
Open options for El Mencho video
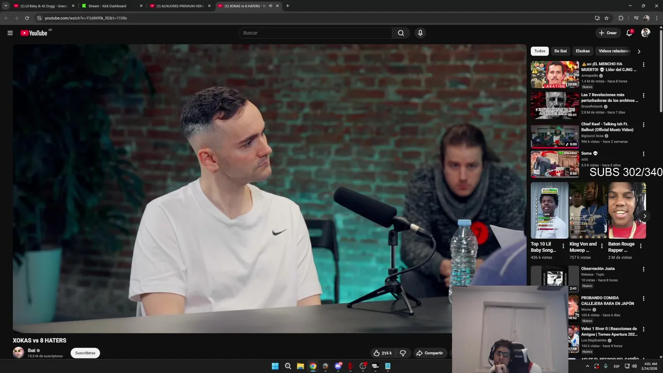[x=643, y=65]
